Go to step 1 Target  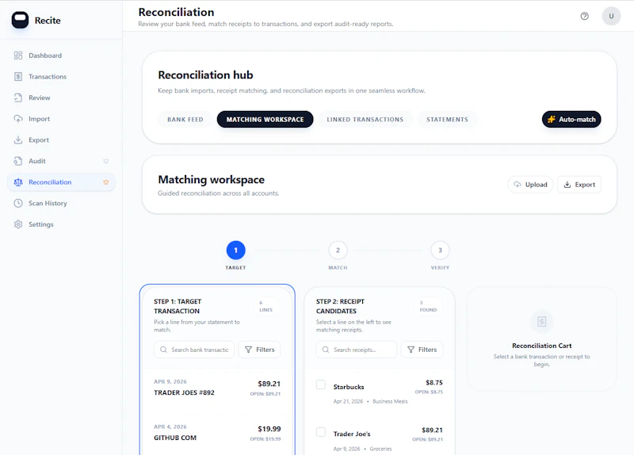235,250
